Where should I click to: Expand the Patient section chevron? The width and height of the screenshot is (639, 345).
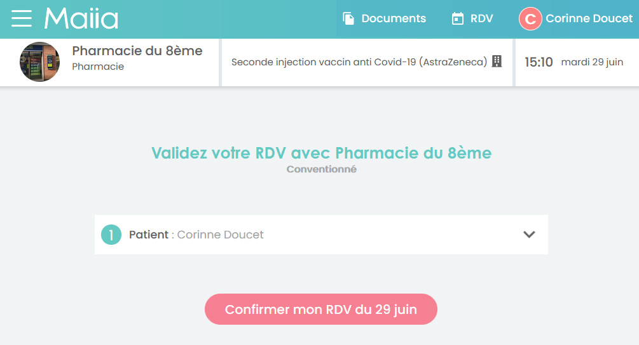[529, 235]
